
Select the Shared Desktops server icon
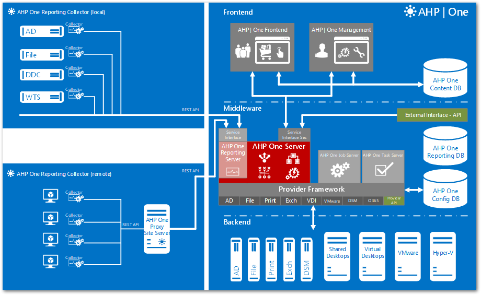click(337, 256)
